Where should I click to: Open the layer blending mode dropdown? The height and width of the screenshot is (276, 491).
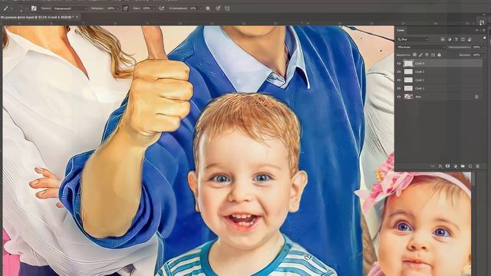pyautogui.click(x=421, y=47)
